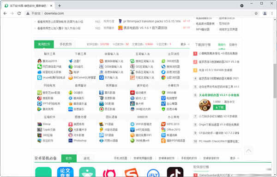Click the 下载工具 category heading
The width and height of the screenshot is (277, 177).
80,54
